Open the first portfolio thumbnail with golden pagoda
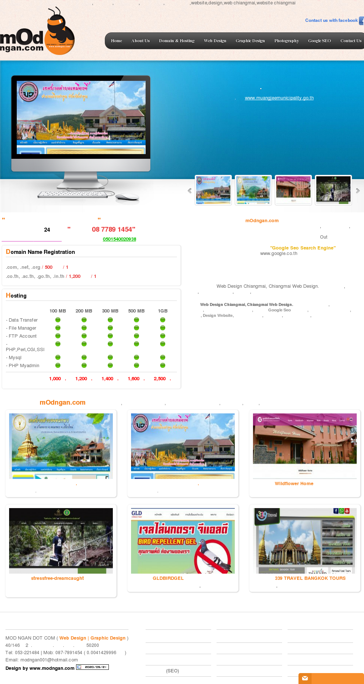This screenshot has width=364, height=684. pyautogui.click(x=61, y=446)
